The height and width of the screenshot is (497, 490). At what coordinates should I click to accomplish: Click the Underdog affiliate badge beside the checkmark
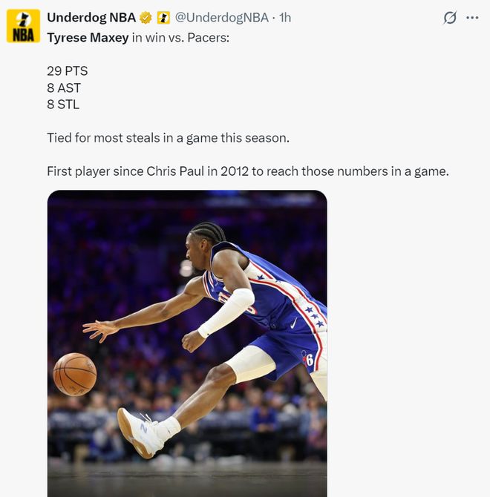[x=163, y=18]
